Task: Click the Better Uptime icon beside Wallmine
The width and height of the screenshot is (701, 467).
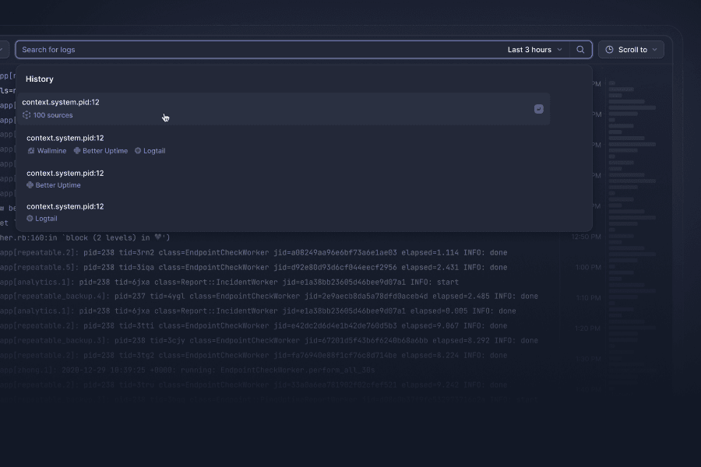Action: point(77,151)
